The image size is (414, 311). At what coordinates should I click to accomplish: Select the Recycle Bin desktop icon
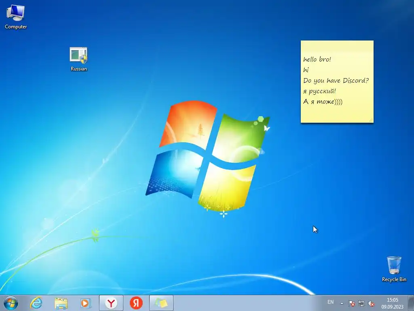pyautogui.click(x=394, y=269)
